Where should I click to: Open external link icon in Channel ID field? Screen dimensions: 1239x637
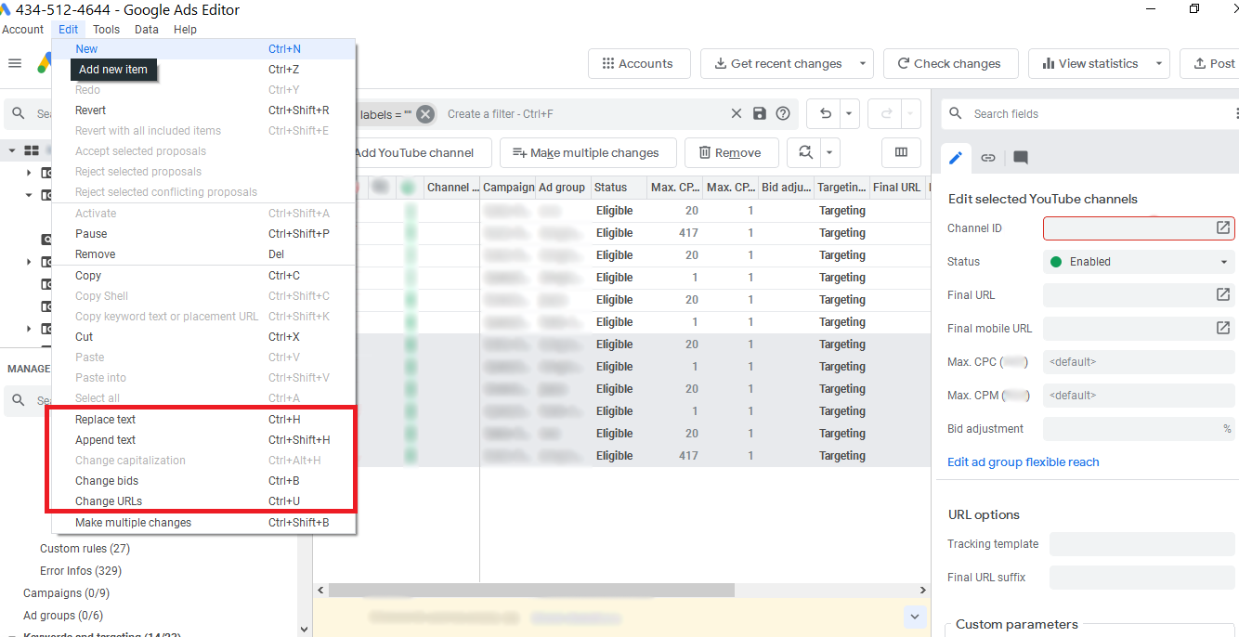[x=1223, y=227]
